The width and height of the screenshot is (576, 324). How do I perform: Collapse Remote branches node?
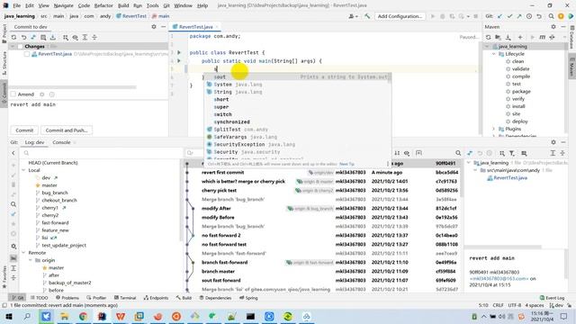coord(23,253)
